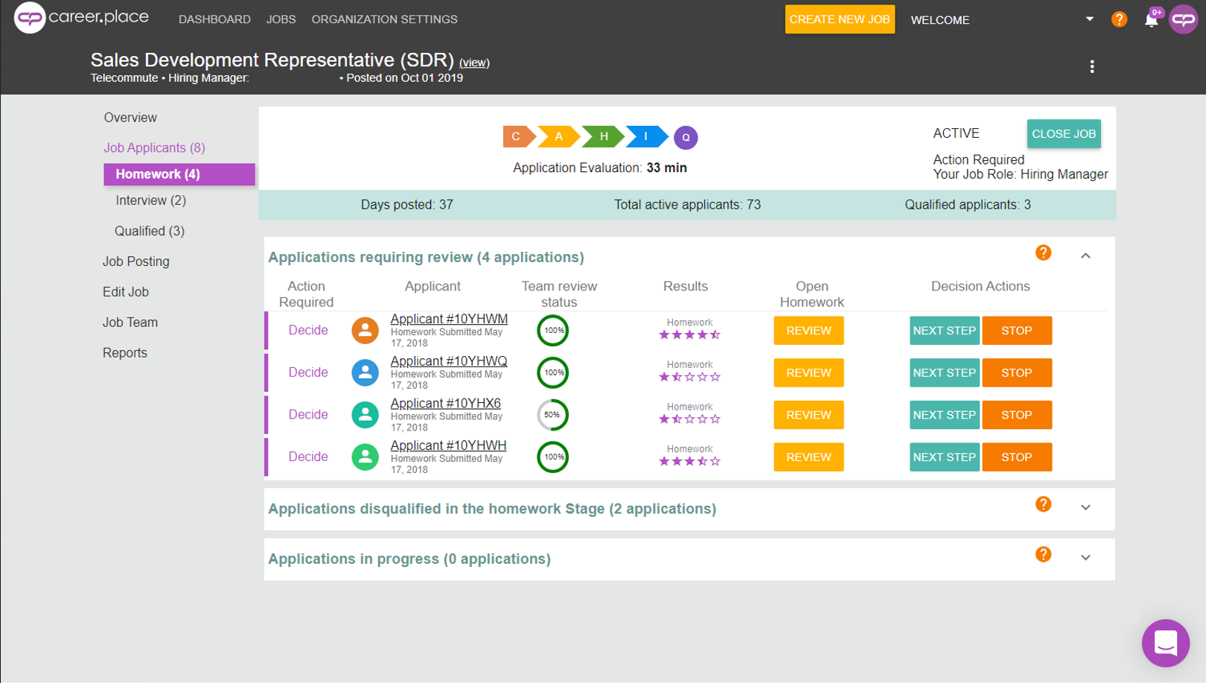Collapse Applications requiring review section
1206x683 pixels.
click(1085, 256)
